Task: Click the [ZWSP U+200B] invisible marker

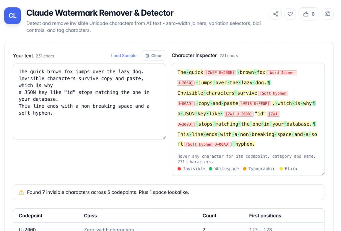Action: click(x=220, y=73)
